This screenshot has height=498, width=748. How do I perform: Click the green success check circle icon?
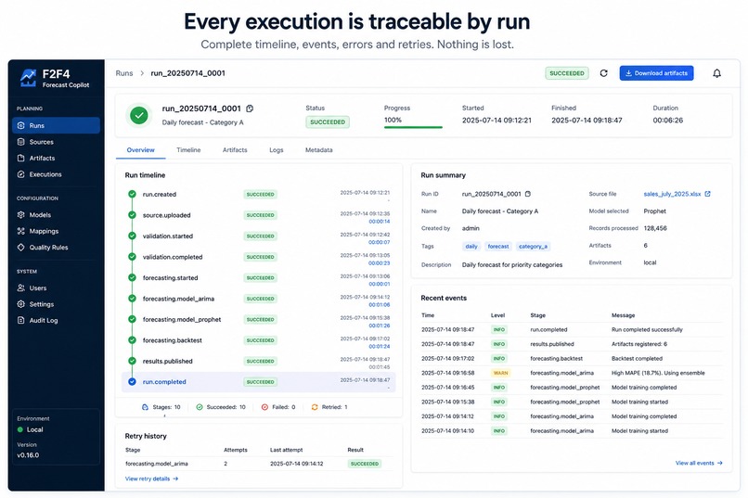point(139,115)
